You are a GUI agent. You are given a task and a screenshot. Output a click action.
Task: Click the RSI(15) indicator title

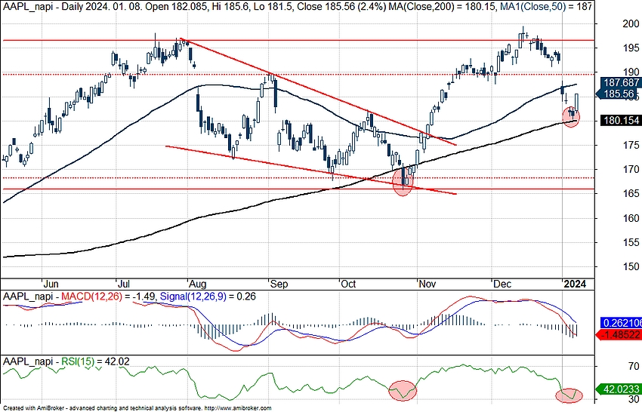(78, 361)
